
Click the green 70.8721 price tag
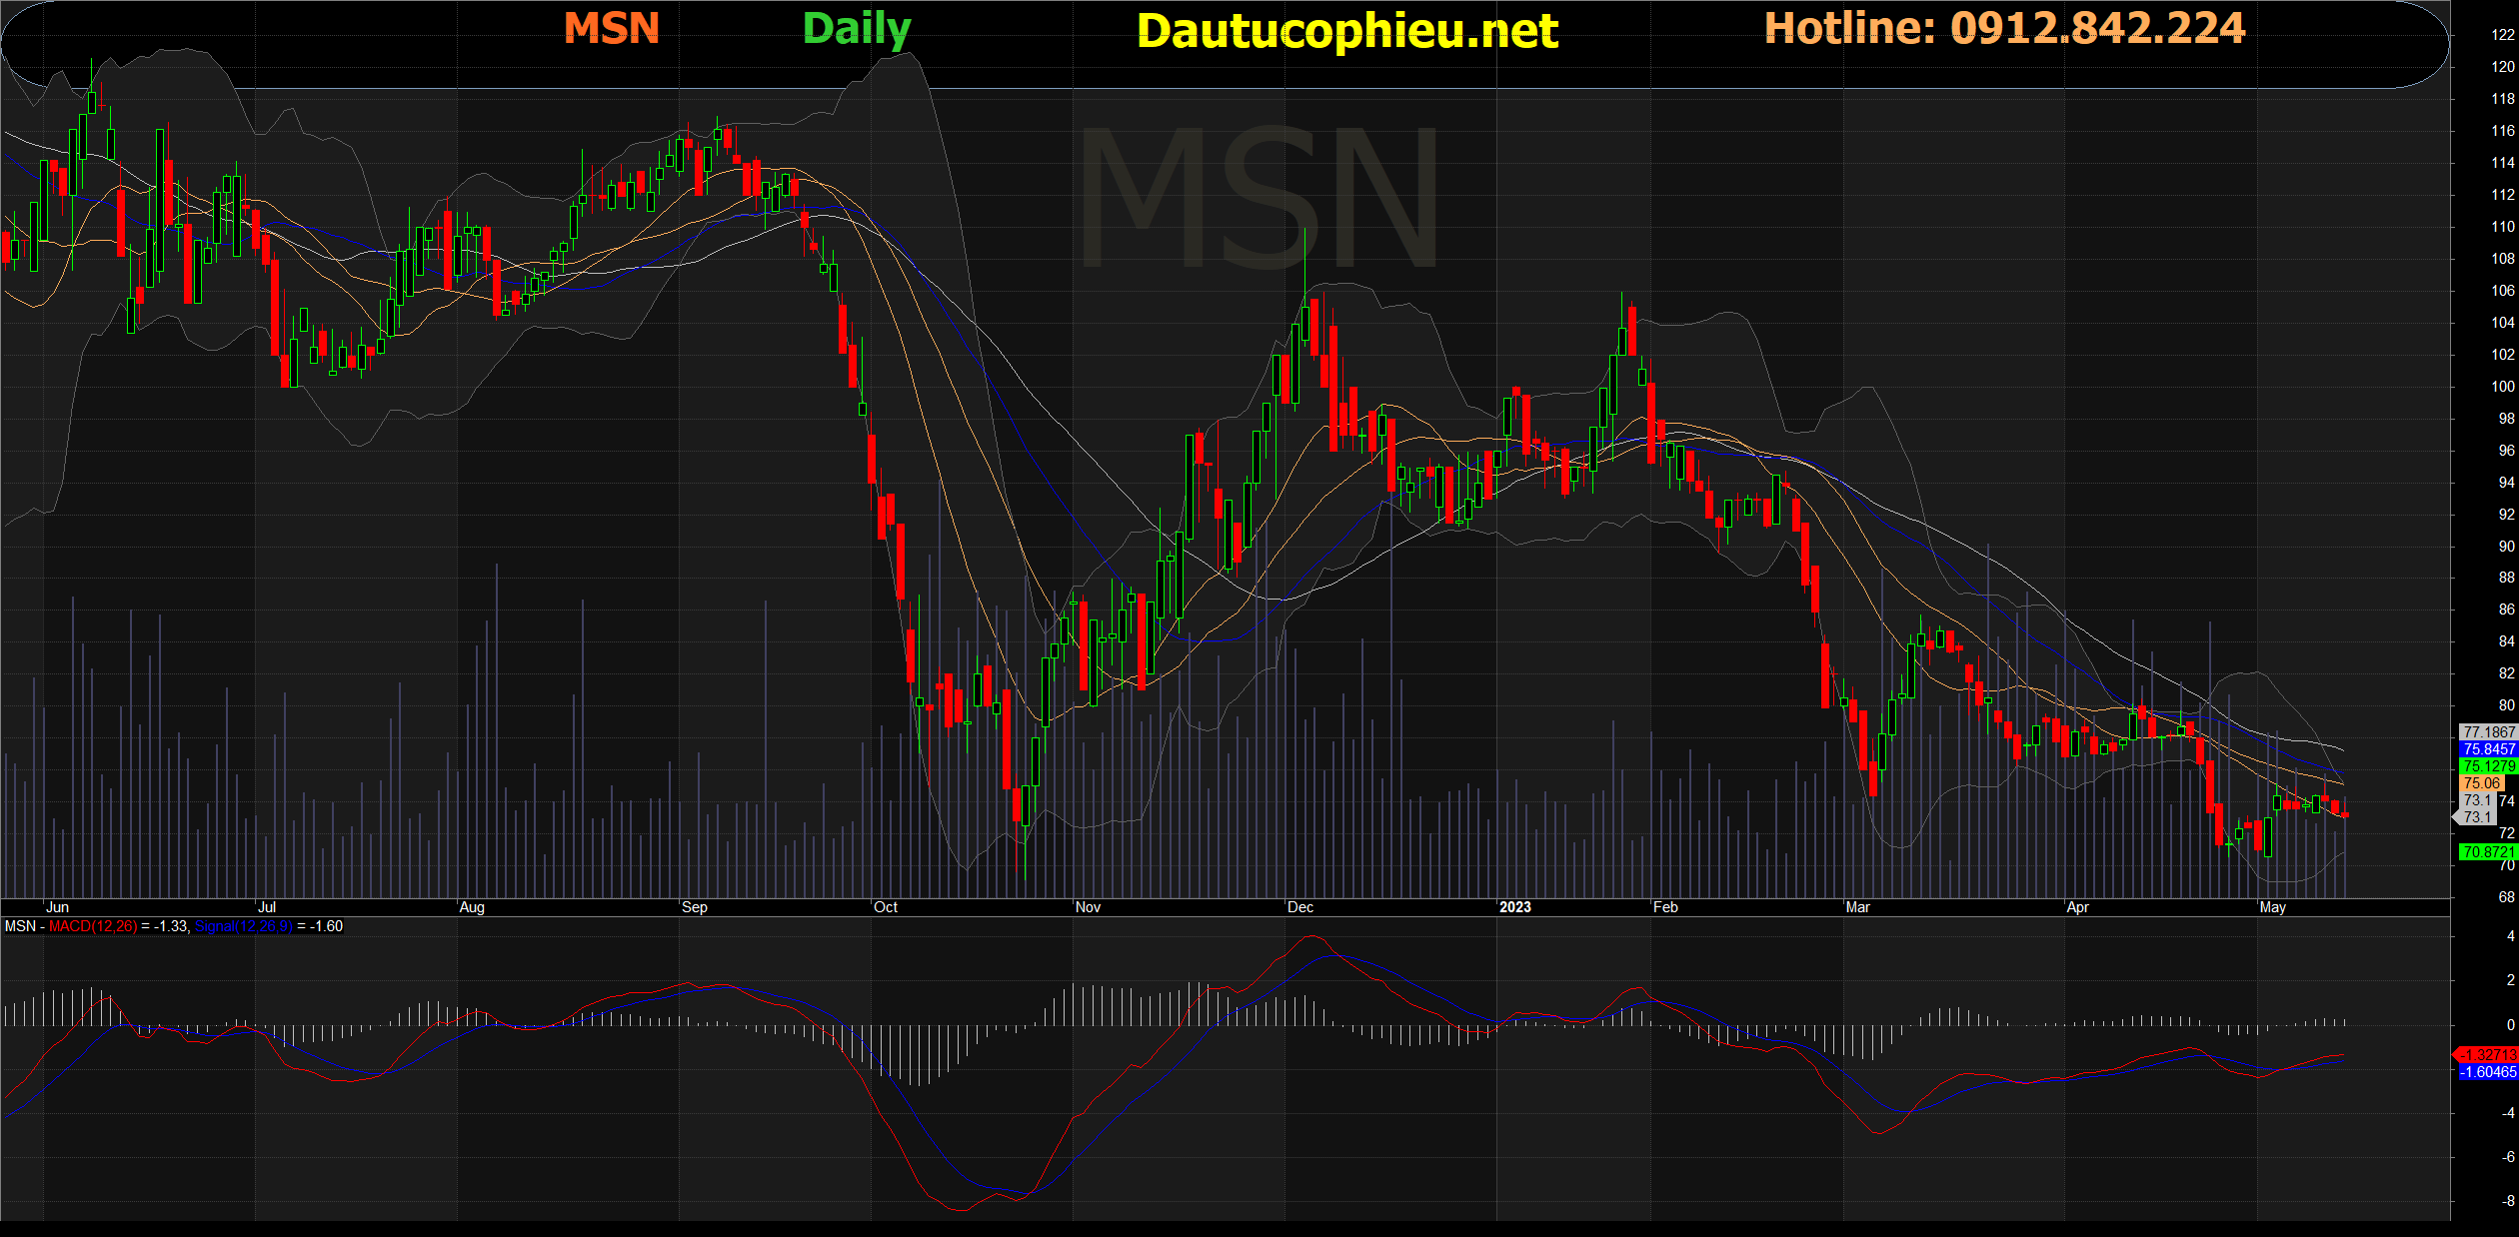coord(2488,851)
